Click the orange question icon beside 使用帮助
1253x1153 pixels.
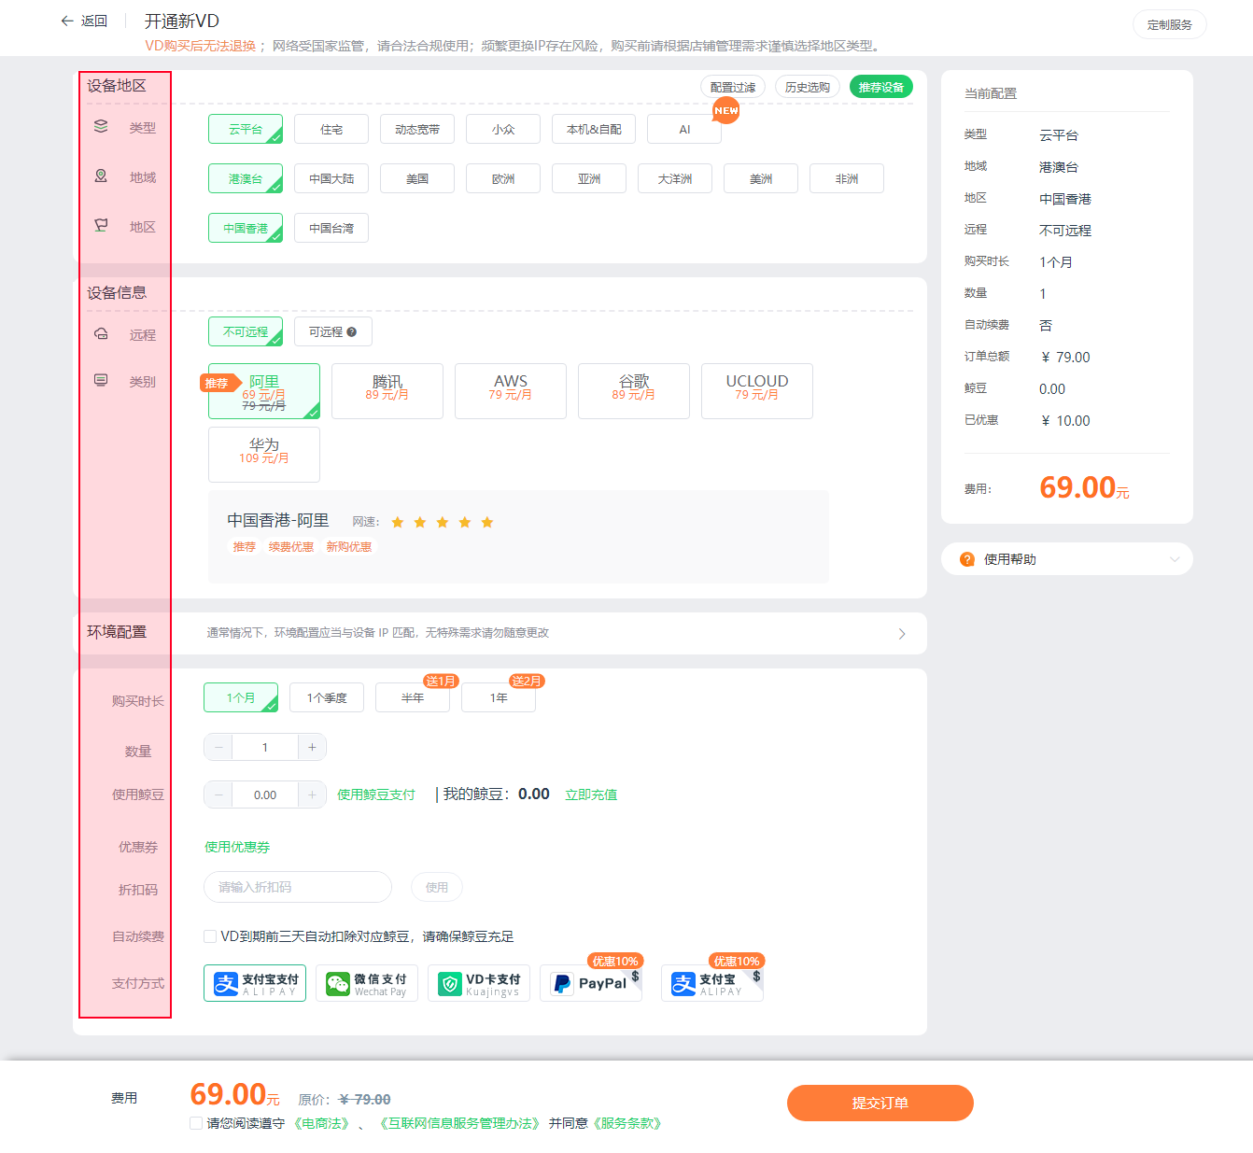pos(967,559)
